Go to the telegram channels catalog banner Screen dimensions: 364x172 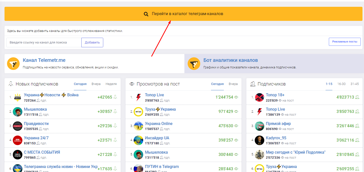tap(183, 14)
